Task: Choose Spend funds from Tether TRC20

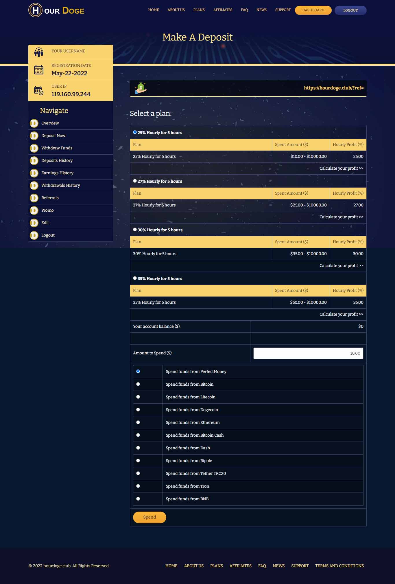Action: [x=138, y=473]
